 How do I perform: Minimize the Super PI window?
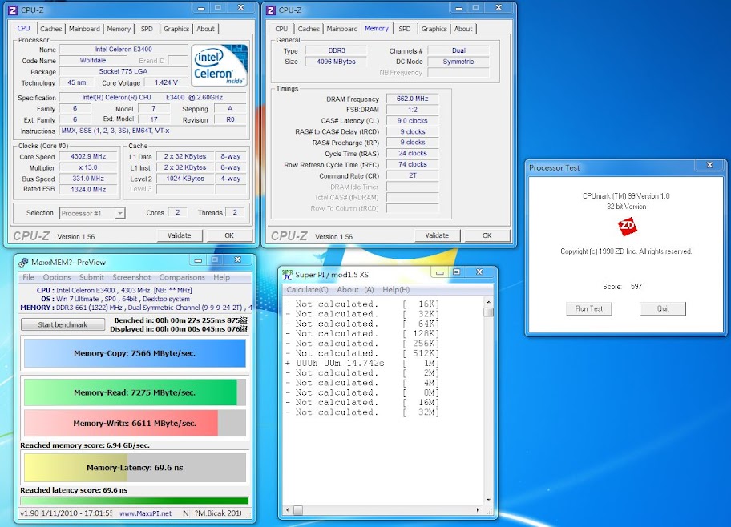point(439,272)
